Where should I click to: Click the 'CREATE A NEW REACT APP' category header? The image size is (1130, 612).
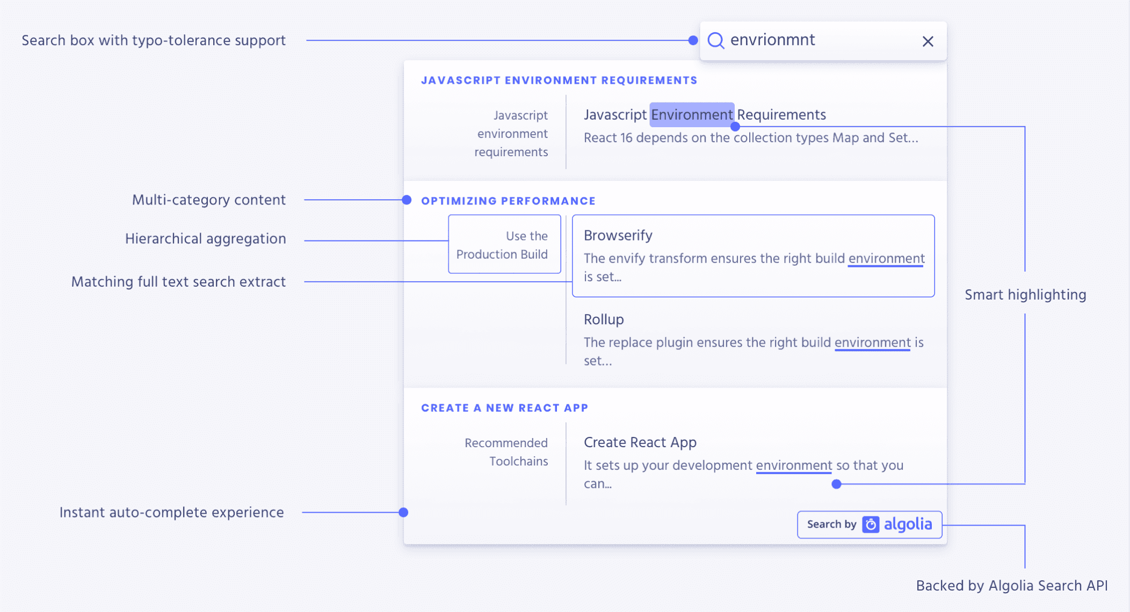coord(505,408)
